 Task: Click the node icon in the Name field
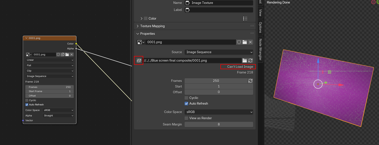(187, 3)
